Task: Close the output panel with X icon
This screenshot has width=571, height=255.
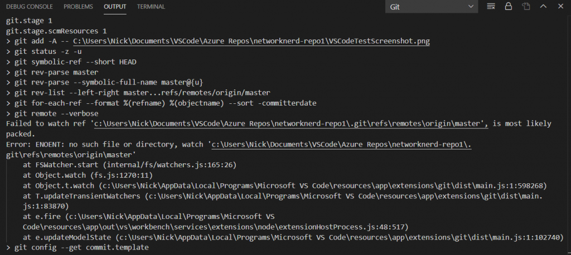Action: 560,6
